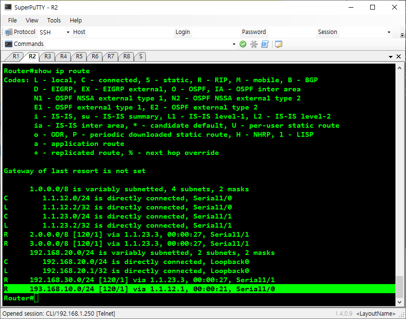Click the terminal scrollbar thumb

click(x=399, y=286)
